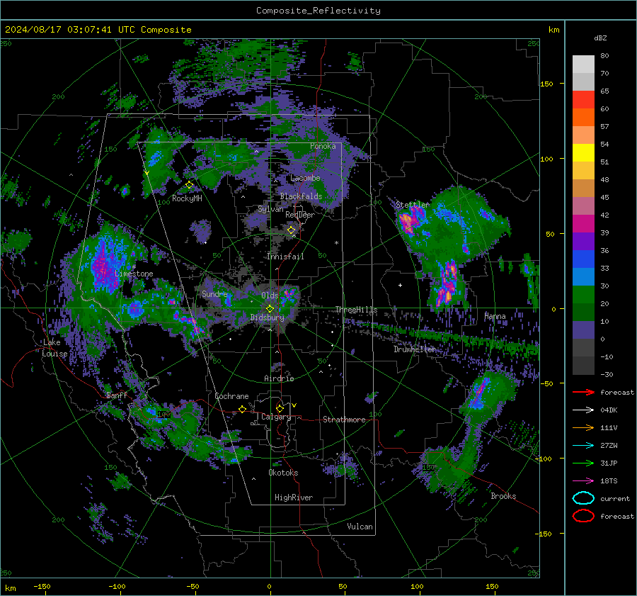637x596 pixels.
Task: Click the yellow diamond marker above Calgary label
Action: [280, 408]
